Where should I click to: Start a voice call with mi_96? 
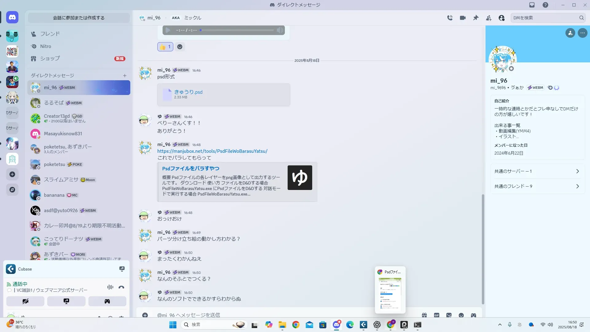click(x=450, y=18)
